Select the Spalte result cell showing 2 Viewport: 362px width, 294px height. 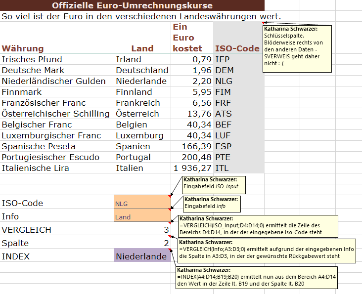click(x=142, y=243)
